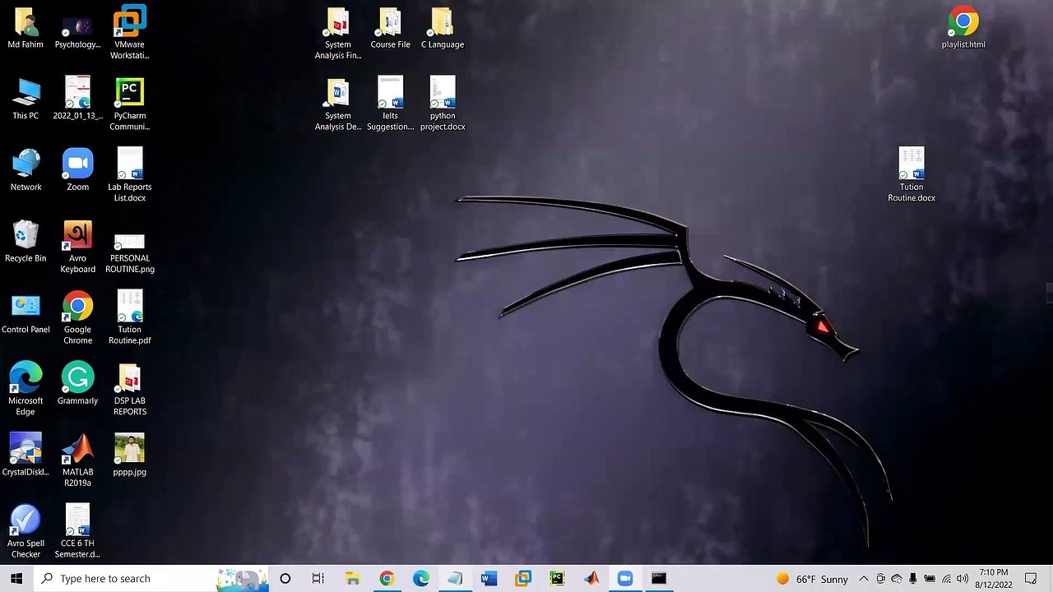The height and width of the screenshot is (592, 1053).
Task: Launch VMware Workstation from the desktop
Action: 130,33
